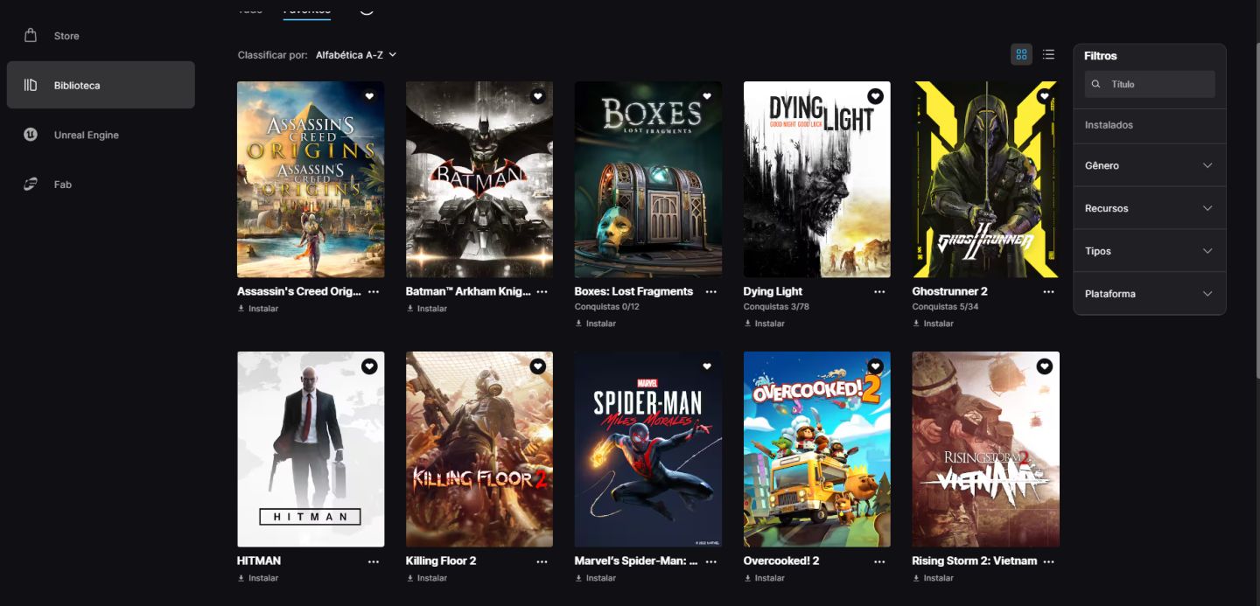The image size is (1260, 606).
Task: Open the three-dot menu for Boxes: Lost Fragments
Action: (x=711, y=291)
